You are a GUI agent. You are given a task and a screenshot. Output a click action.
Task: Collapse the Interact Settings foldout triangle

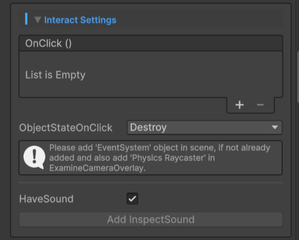(38, 20)
